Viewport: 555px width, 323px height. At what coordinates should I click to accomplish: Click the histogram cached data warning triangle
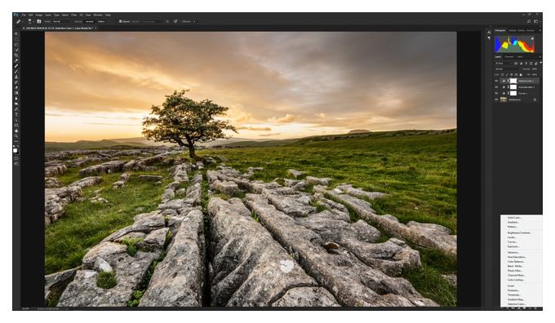[x=532, y=38]
